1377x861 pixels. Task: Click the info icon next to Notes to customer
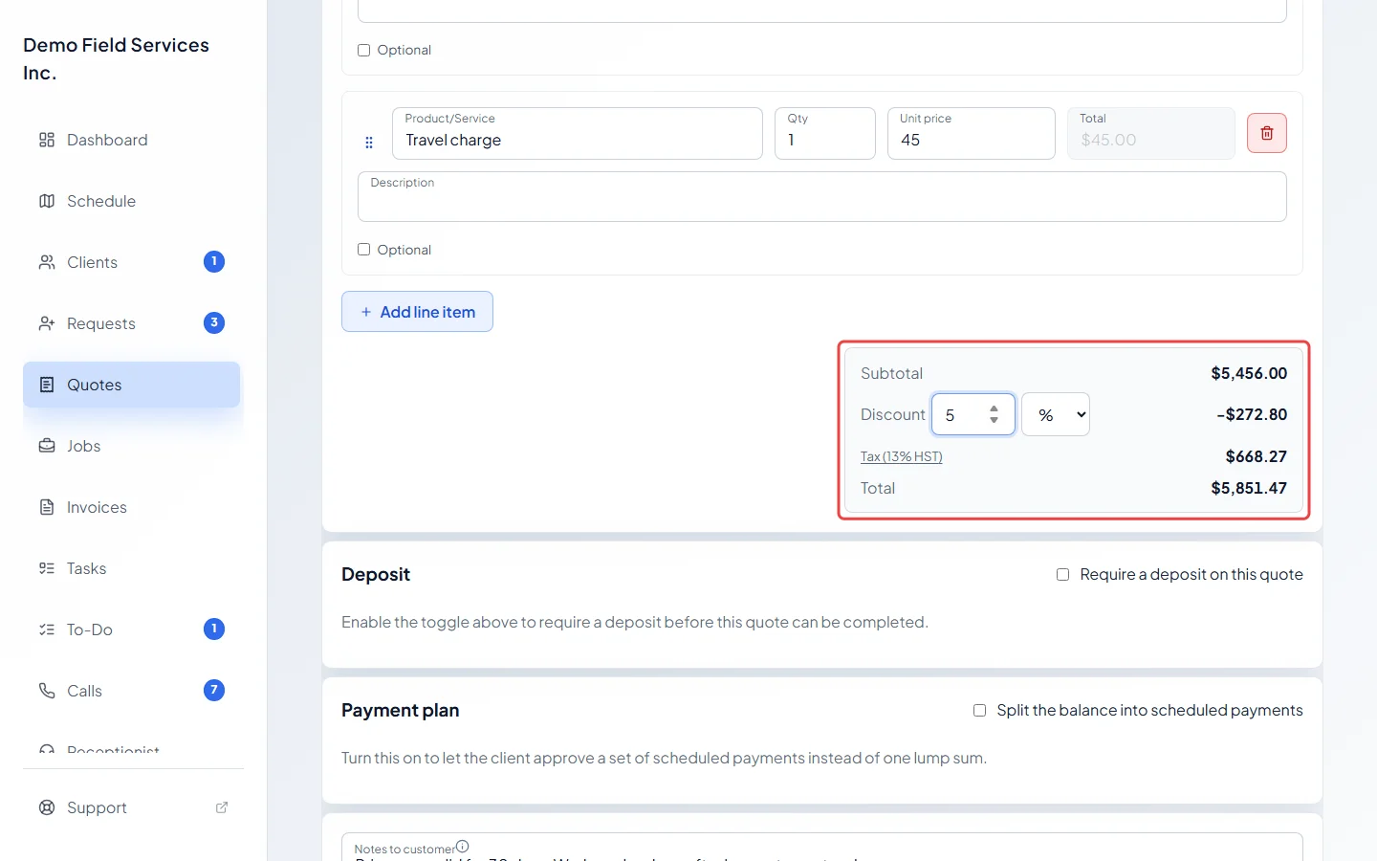click(x=463, y=846)
